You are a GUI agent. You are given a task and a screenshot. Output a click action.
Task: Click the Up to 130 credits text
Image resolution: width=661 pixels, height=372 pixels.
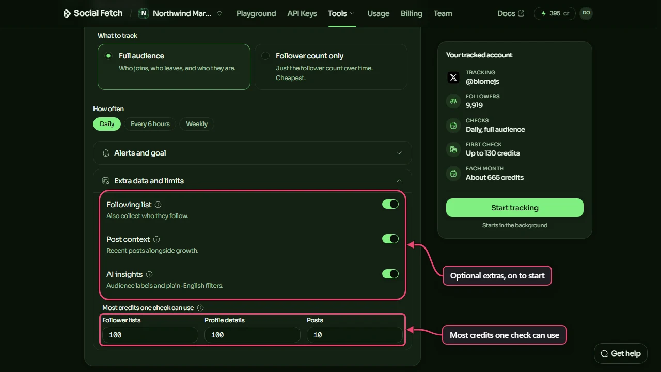[493, 153]
